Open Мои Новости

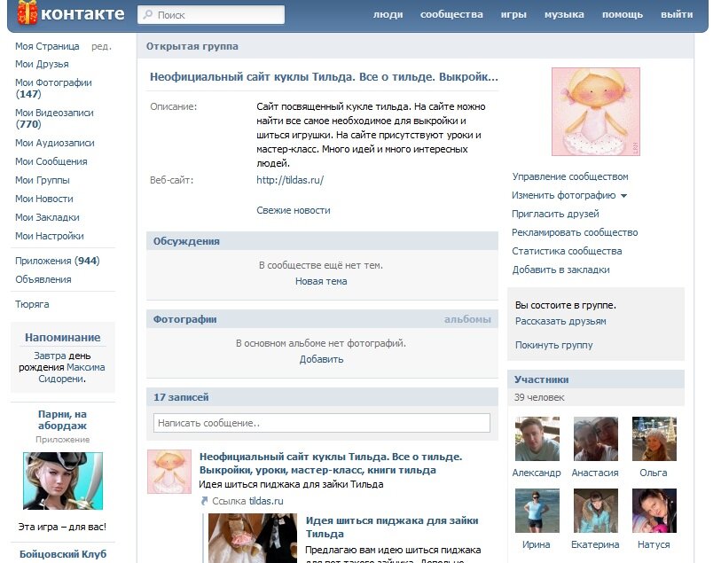coord(44,199)
